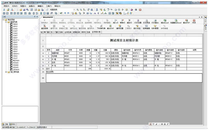This screenshot has width=209, height=130.
Task: Click the blue undo arrow in toolbar
Action: [x=65, y=13]
